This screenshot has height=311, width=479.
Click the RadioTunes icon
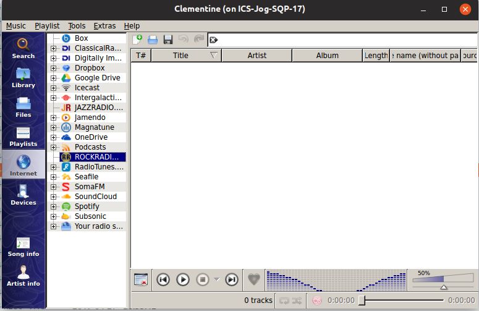66,167
